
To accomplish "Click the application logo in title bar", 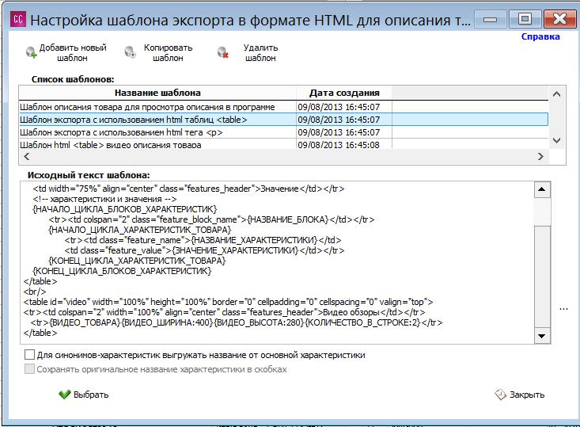I will (x=18, y=19).
